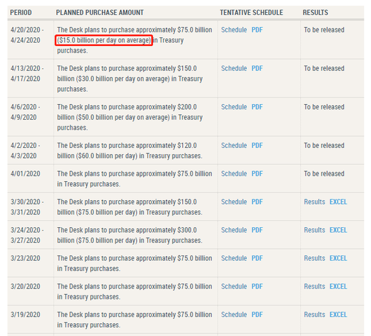
Task: Open Schedule link for 3/20/2020
Action: 234,287
